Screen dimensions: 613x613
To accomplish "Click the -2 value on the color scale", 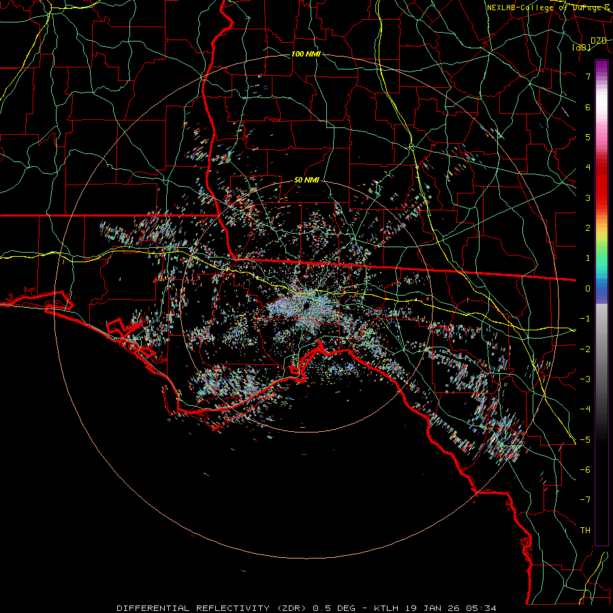I will 585,349.
